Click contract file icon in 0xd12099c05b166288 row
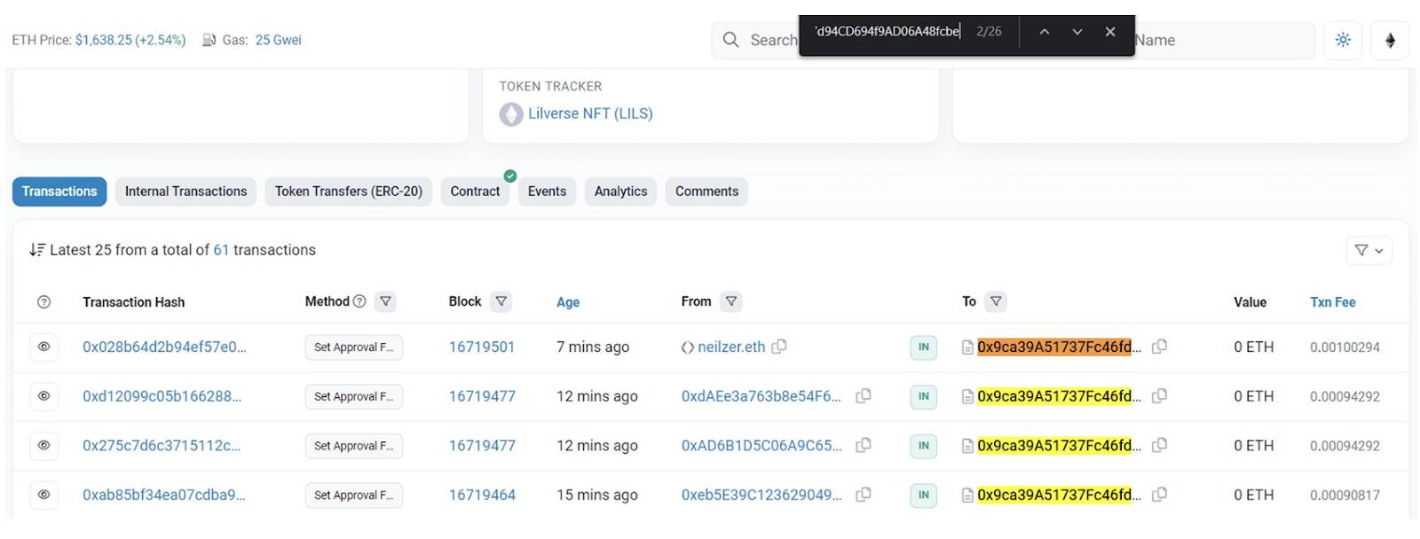1420x539 pixels. tap(968, 397)
